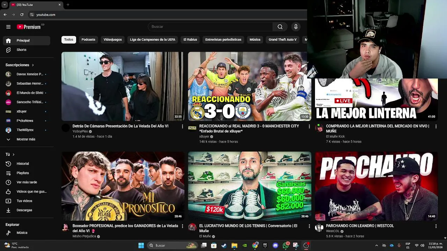Select Entrevistas periodísticas chip
The height and width of the screenshot is (251, 447).
coord(223,40)
